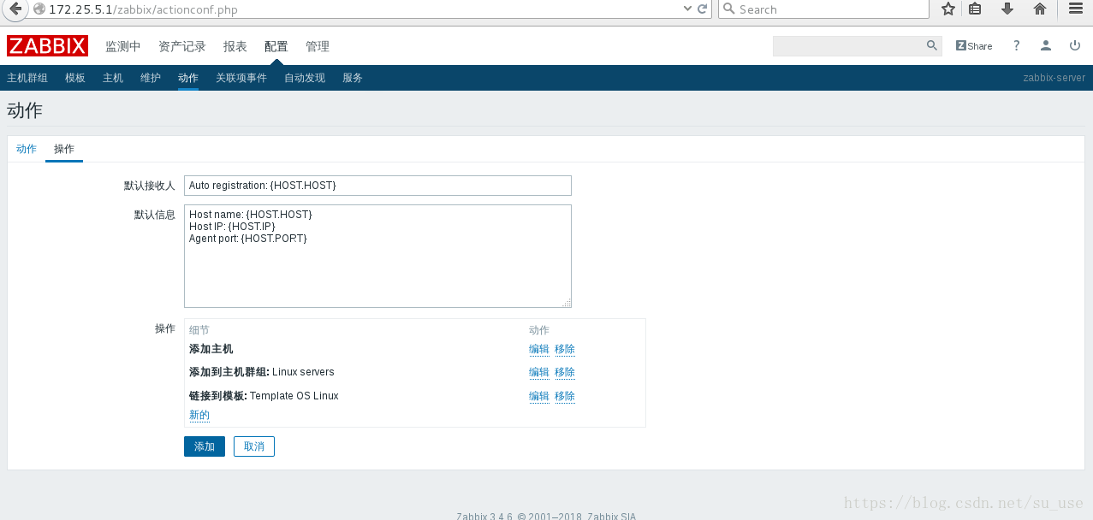The image size is (1093, 520).
Task: Remove the Template OS Linux operation
Action: [565, 396]
